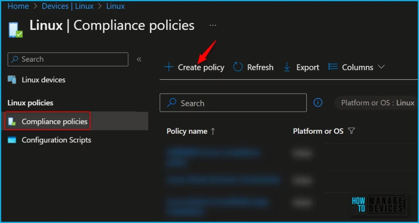The image size is (419, 223).
Task: Click the Compliance policies sidebar icon
Action: pyautogui.click(x=12, y=122)
